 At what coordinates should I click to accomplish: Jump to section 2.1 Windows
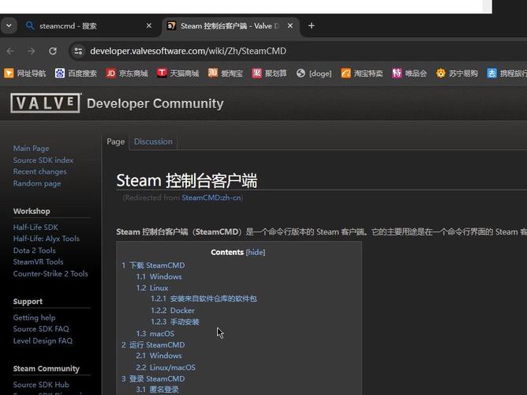point(159,355)
